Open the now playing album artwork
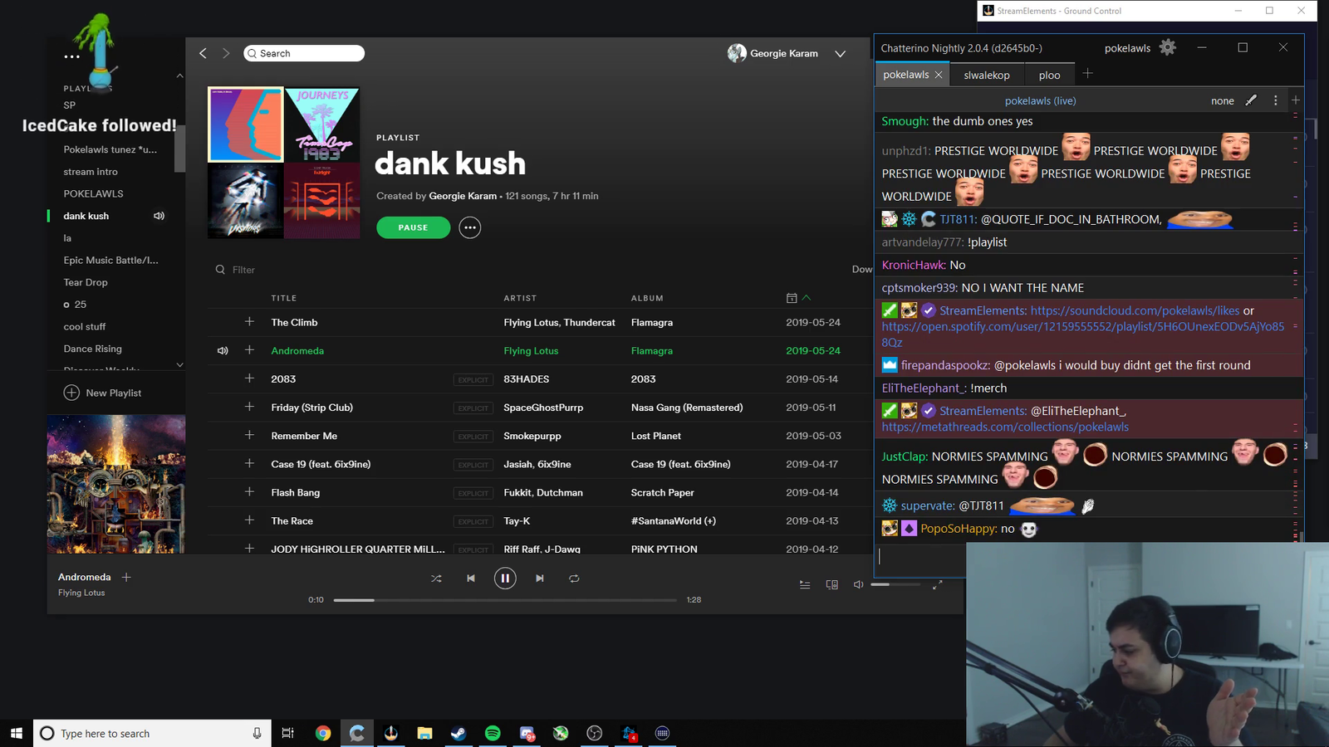1329x747 pixels. click(116, 484)
